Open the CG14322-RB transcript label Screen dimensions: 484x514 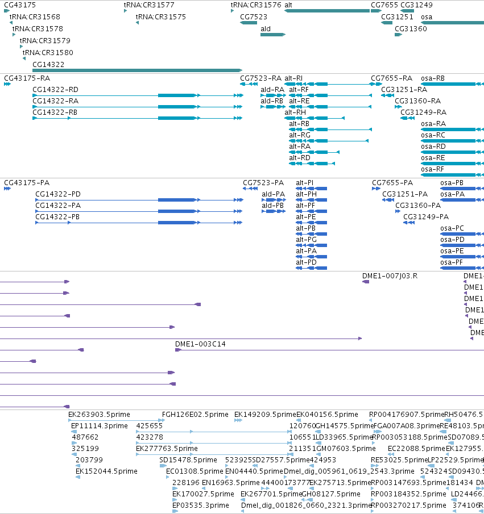click(55, 112)
